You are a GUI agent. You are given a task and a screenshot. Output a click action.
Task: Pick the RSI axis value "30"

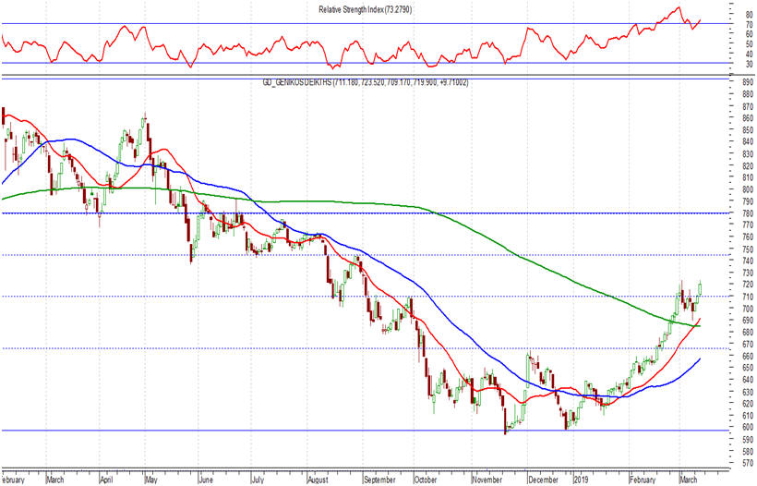point(749,64)
